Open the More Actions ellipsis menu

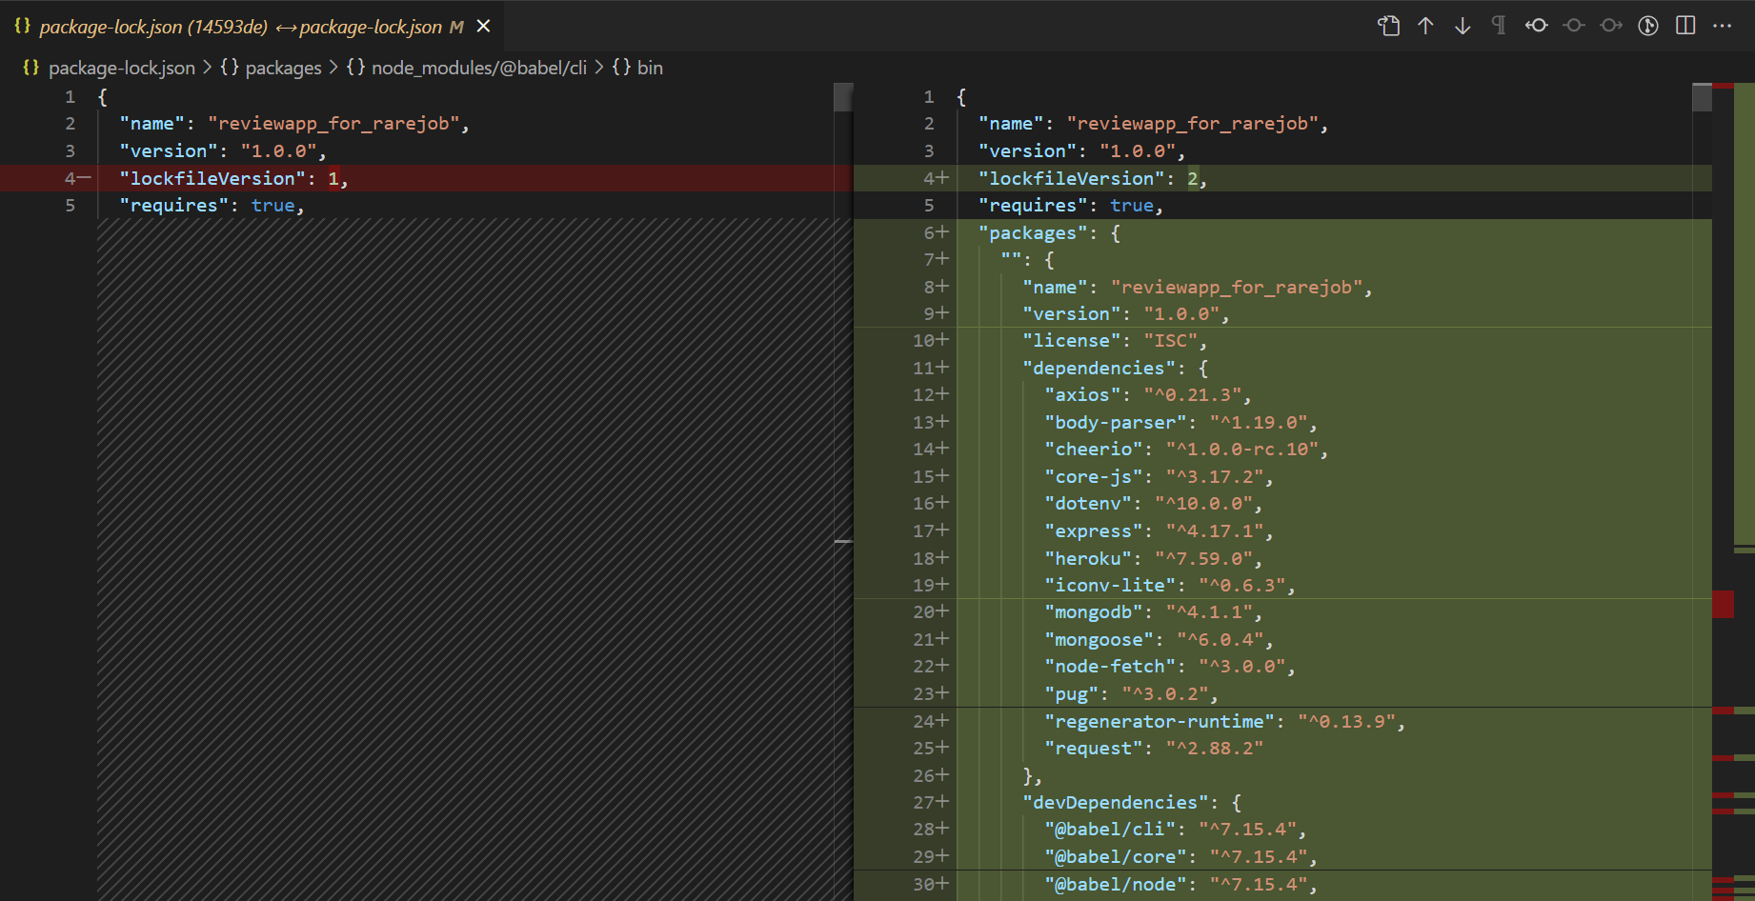1723,26
